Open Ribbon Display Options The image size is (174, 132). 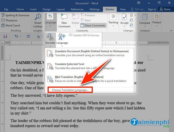click(x=139, y=3)
